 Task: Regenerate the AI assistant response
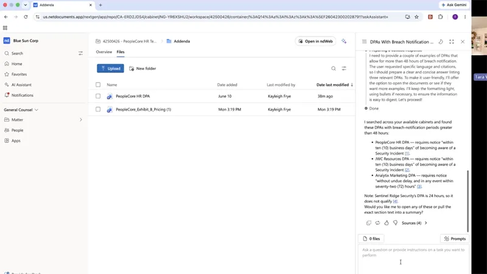coord(377,223)
